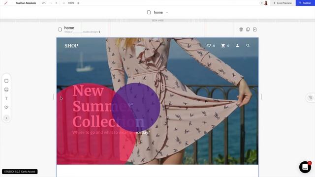Add collaborator with small plus icon

pos(261,3)
